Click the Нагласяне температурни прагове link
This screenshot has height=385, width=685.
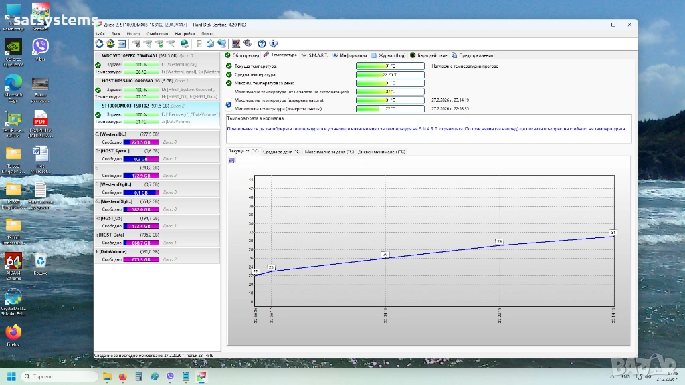[x=464, y=66]
